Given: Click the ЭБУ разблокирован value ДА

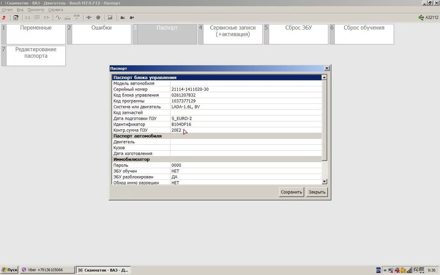Looking at the screenshot, I should click(175, 177).
